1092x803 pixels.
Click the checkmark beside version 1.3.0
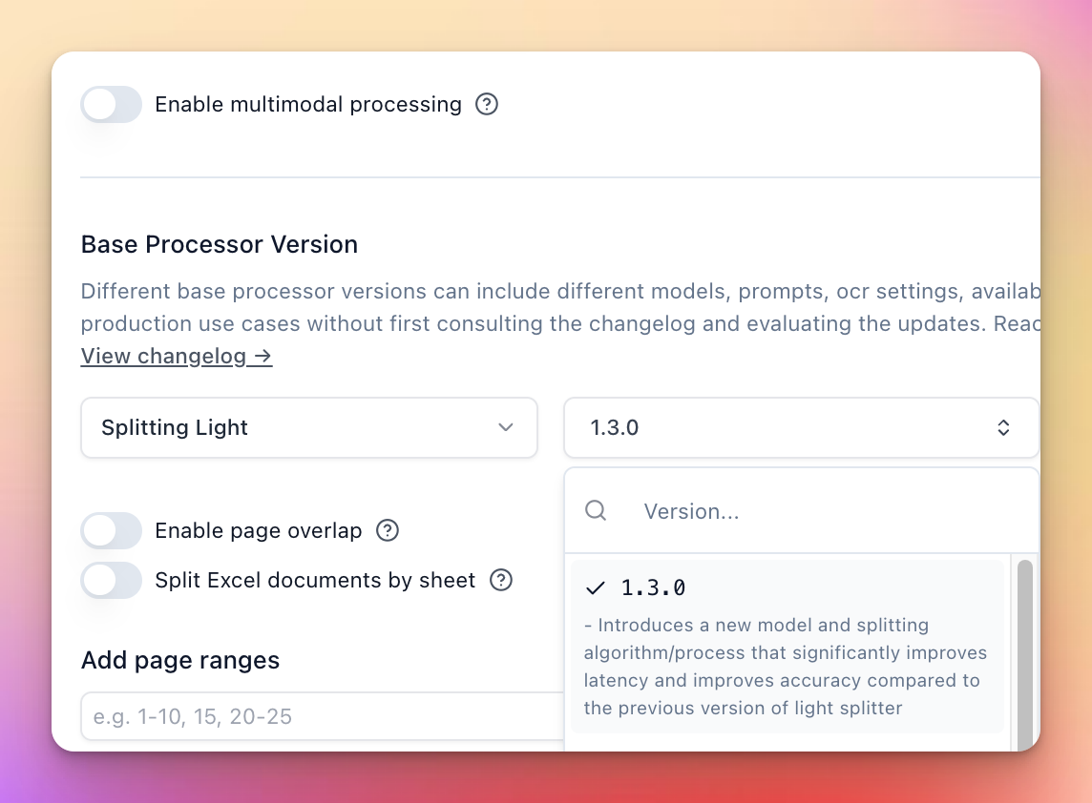tap(596, 588)
